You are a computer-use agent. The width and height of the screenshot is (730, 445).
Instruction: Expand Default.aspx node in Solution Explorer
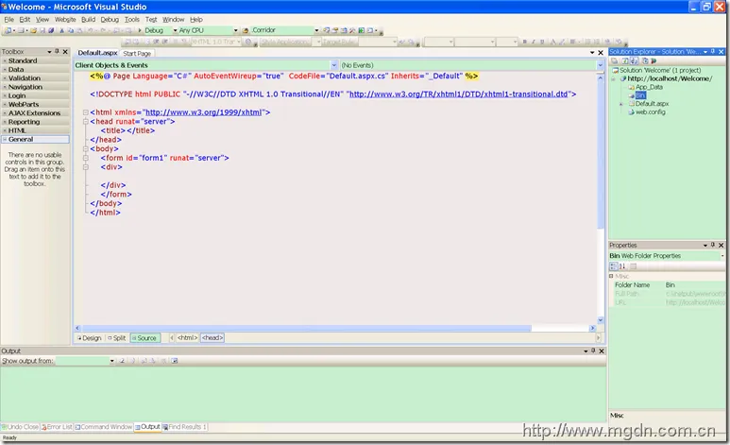pos(621,104)
